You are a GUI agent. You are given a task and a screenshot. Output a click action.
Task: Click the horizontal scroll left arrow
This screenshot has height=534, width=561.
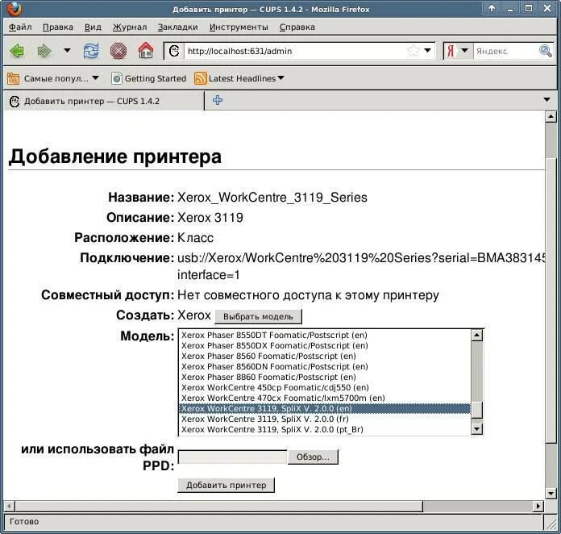[10, 506]
